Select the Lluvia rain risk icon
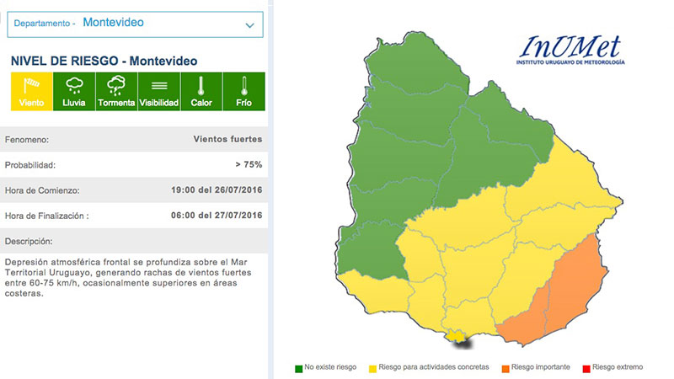 [74, 91]
